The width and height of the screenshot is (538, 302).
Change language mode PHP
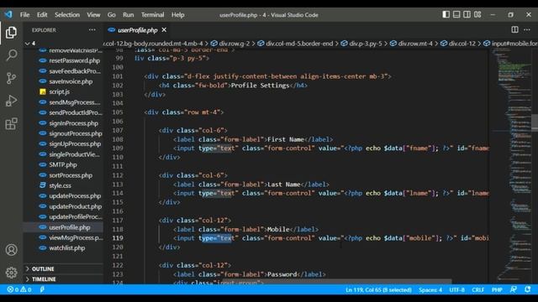tap(497, 289)
